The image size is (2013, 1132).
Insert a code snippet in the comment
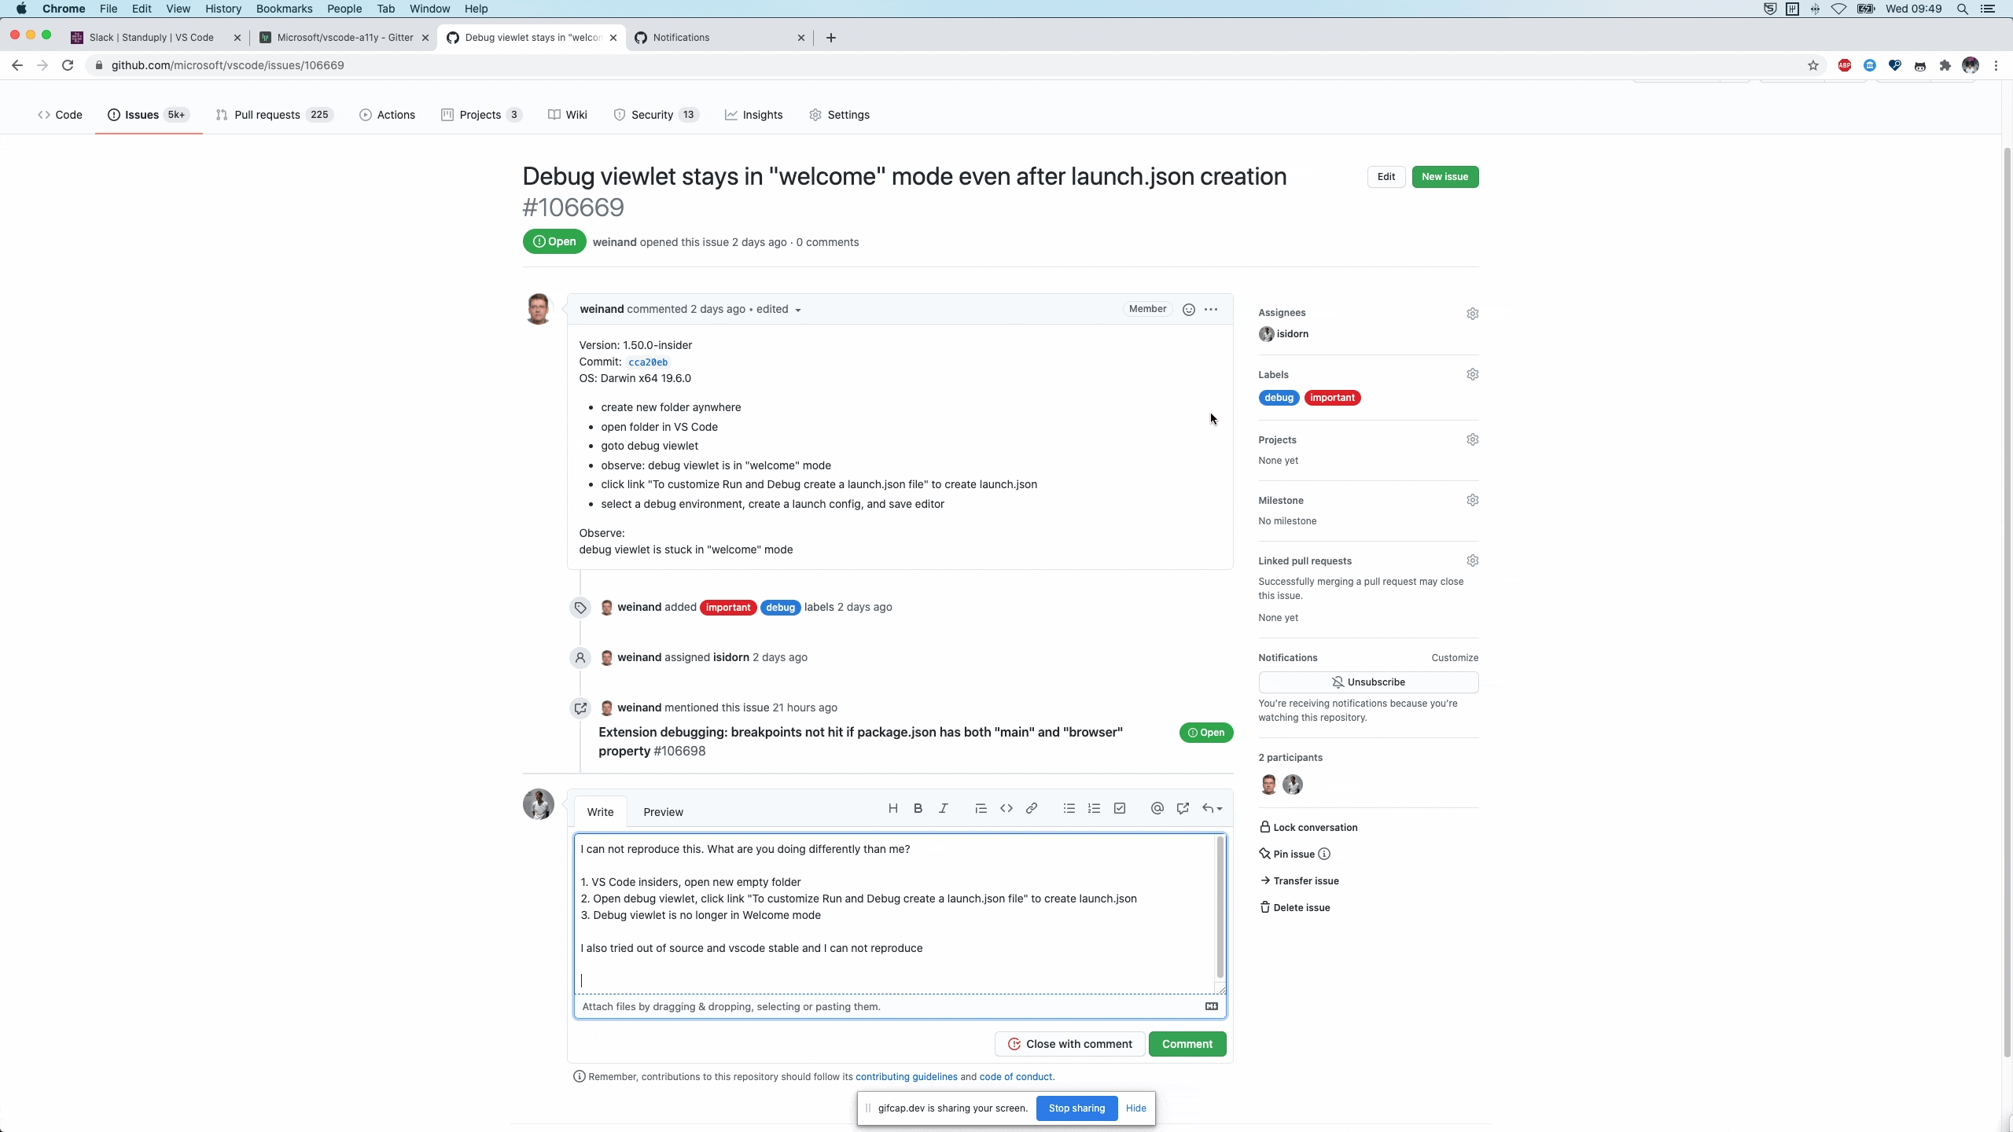pos(1006,809)
